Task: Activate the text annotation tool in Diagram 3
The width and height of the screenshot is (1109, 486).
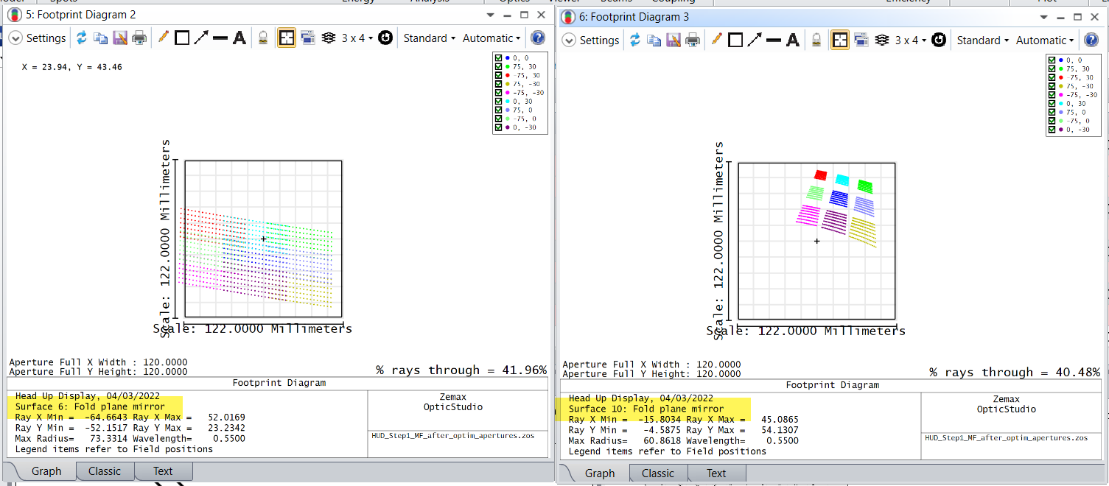Action: (x=793, y=40)
